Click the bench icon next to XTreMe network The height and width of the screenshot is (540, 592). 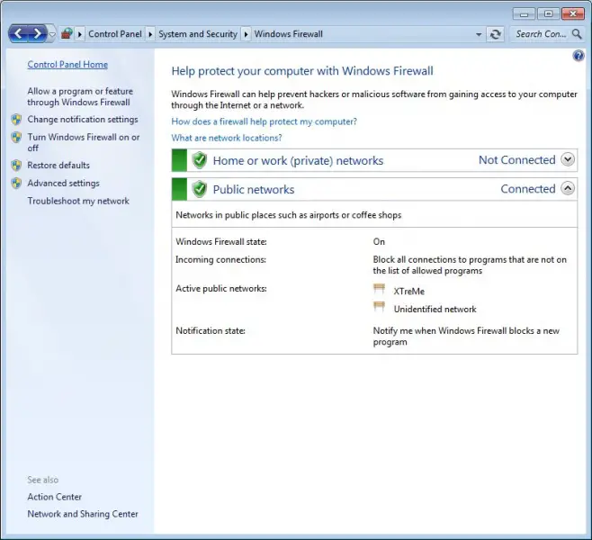coord(379,289)
